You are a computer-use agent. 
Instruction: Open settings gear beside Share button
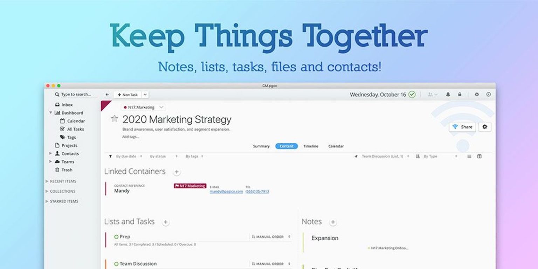(485, 127)
